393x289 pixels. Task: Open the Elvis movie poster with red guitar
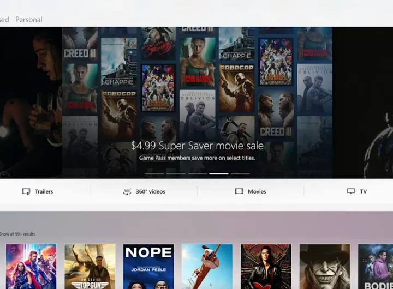[266, 267]
